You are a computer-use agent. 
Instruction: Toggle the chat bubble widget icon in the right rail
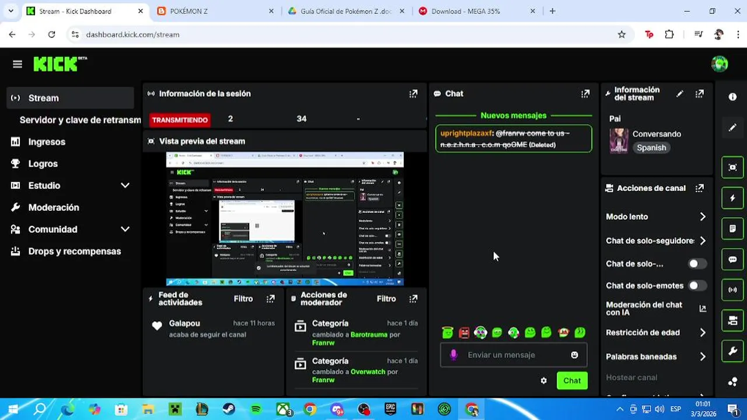click(x=733, y=259)
